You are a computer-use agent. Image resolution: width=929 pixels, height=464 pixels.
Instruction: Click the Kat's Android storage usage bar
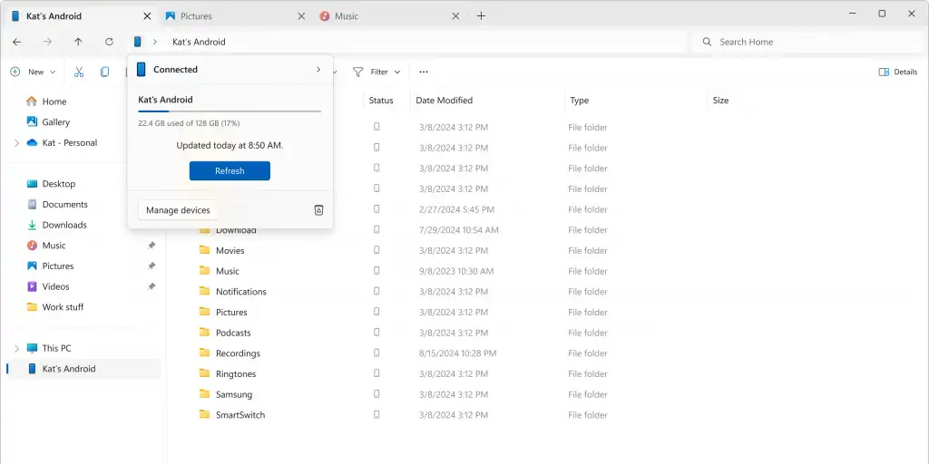(x=230, y=111)
